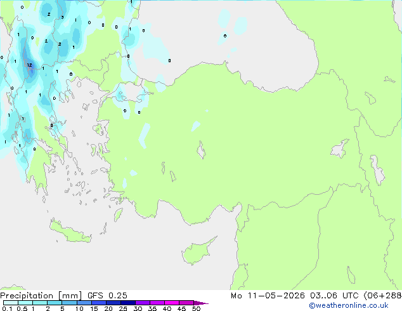Viewport: 402px width, 311px height.
Task: Select the 0.1 mm legend color swatch
Action: coord(11,303)
